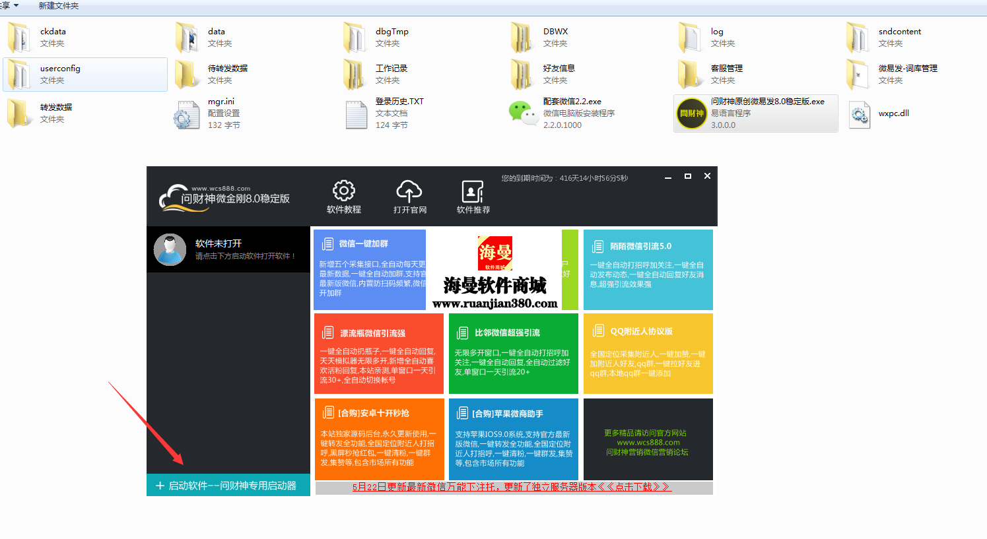Screen dimensions: 987x539
Task: Select the 配套微信2.2.exe WeChat icon
Action: pyautogui.click(x=524, y=113)
